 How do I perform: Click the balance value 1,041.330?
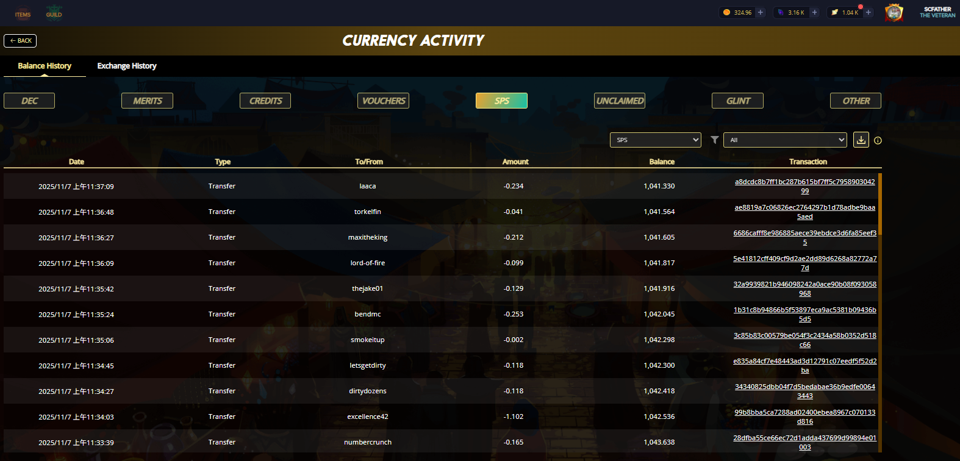[x=659, y=186]
